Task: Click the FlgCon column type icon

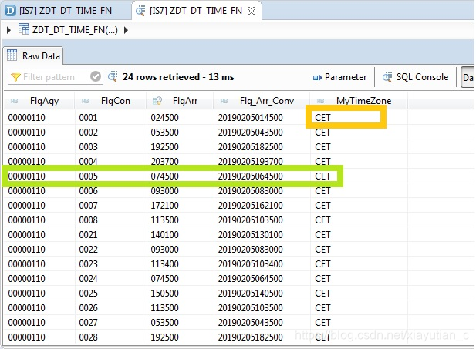Action: (86, 101)
